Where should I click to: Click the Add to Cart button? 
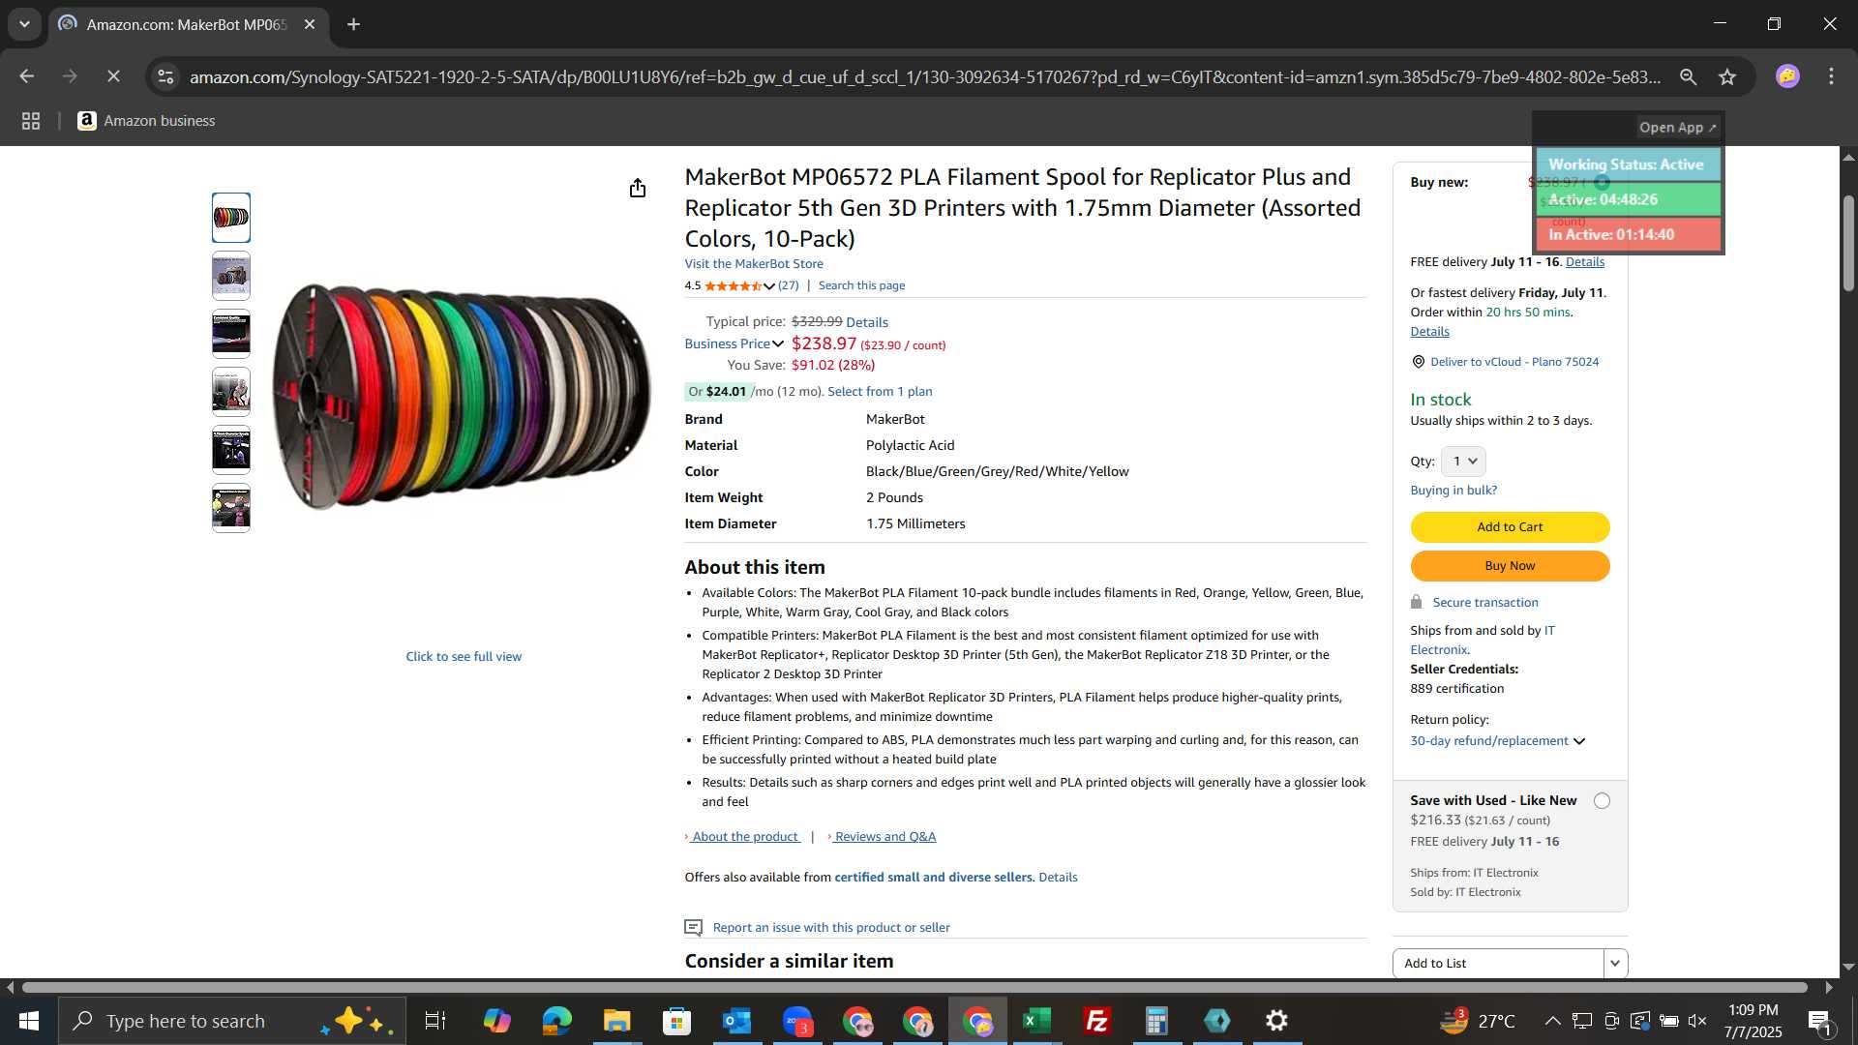(x=1510, y=527)
